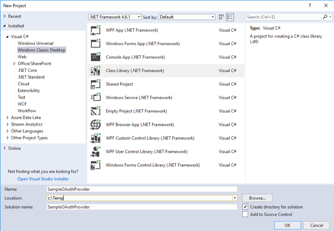Select Class Library (.NET Framework) template name
This screenshot has width=334, height=231.
tap(135, 71)
